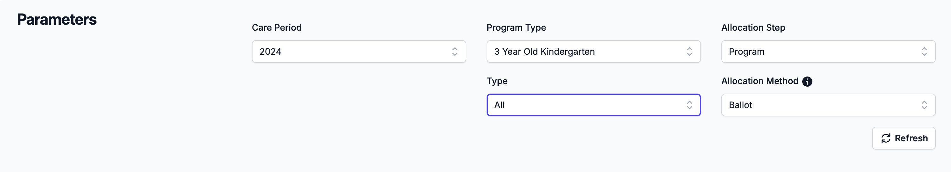Click the Allocation Step label

point(753,28)
